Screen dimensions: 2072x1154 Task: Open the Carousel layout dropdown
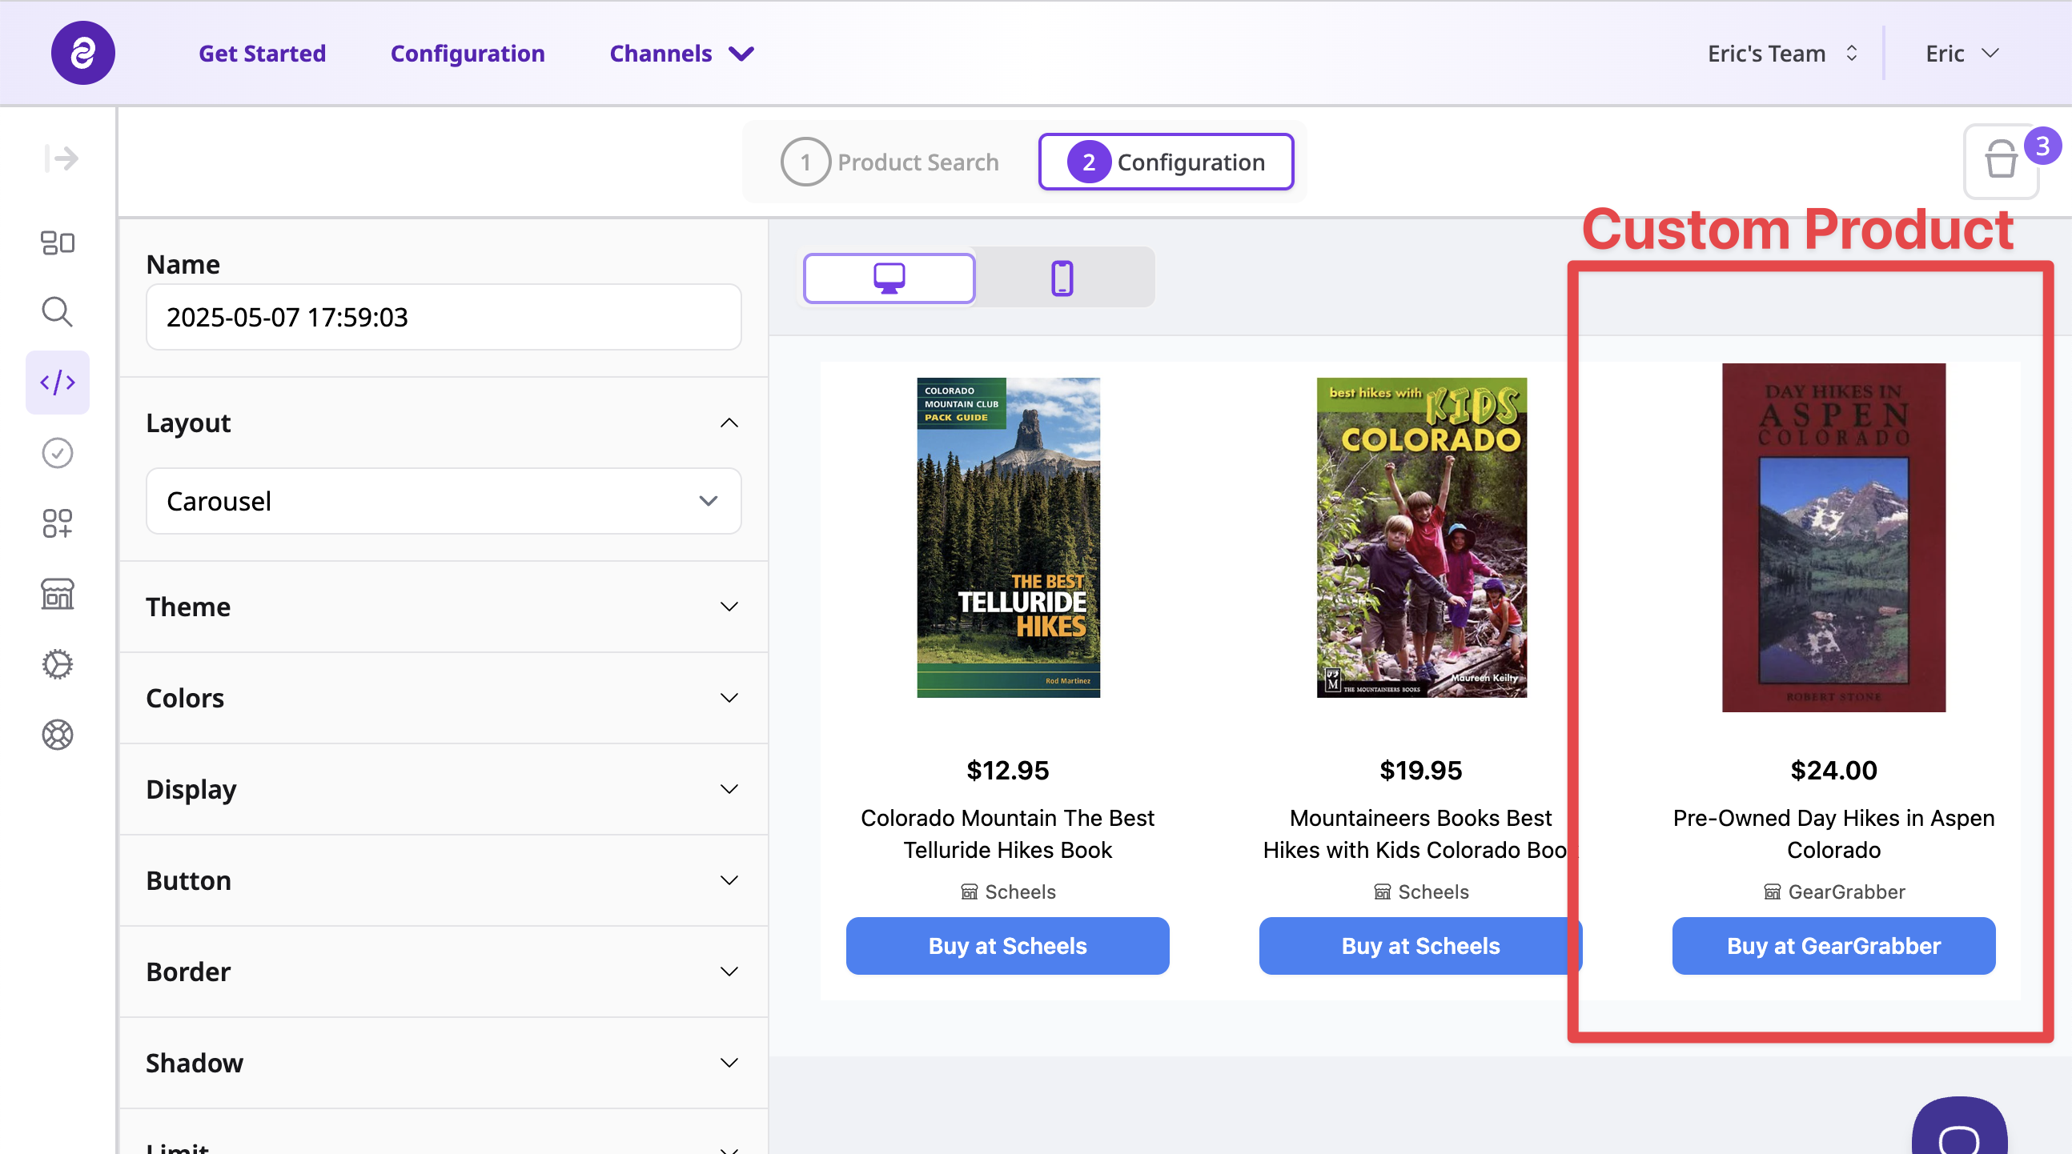click(x=444, y=501)
